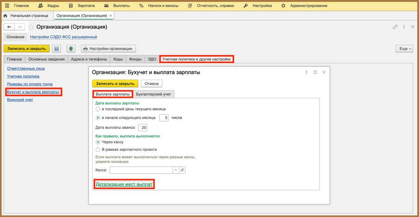The width and height of the screenshot is (419, 217).
Task: Expand the Касса dropdown arrow
Action: [x=175, y=170]
